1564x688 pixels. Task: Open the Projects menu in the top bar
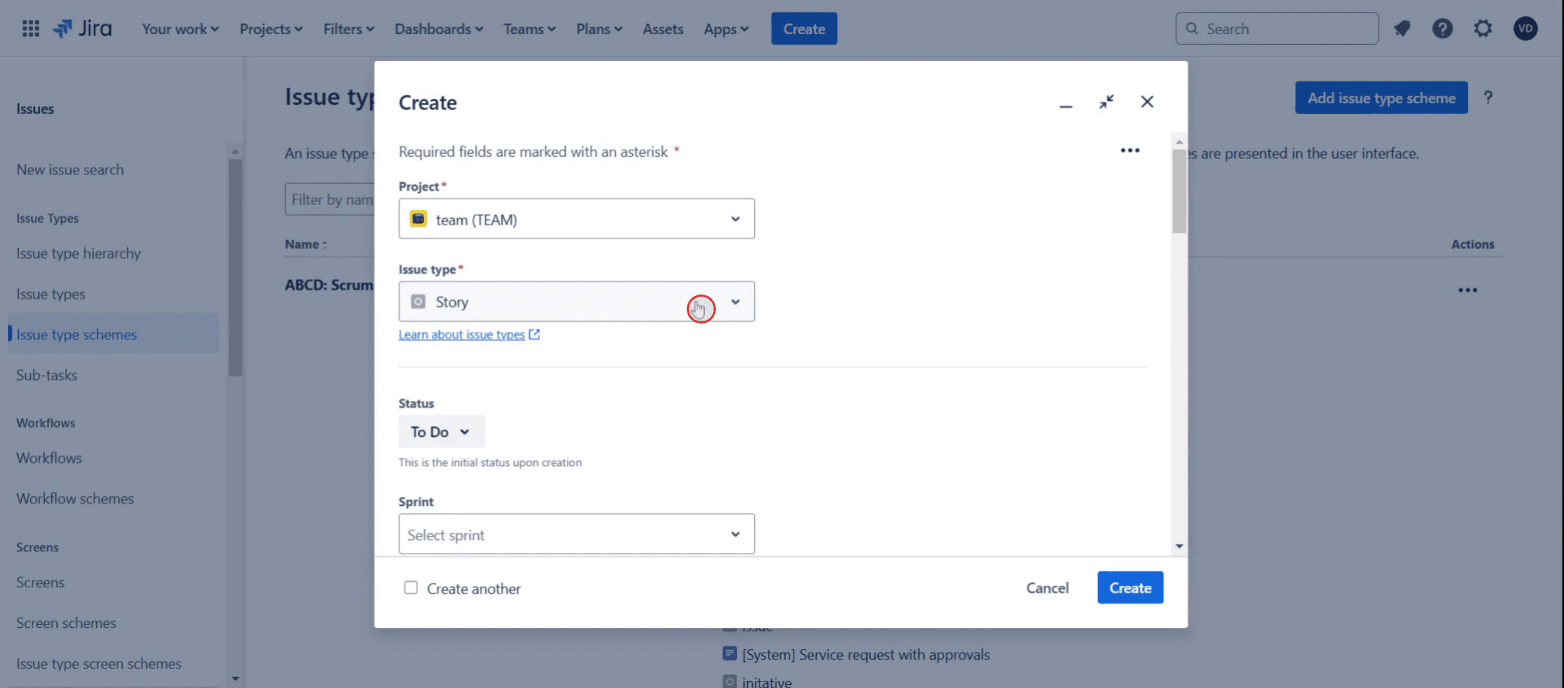271,29
